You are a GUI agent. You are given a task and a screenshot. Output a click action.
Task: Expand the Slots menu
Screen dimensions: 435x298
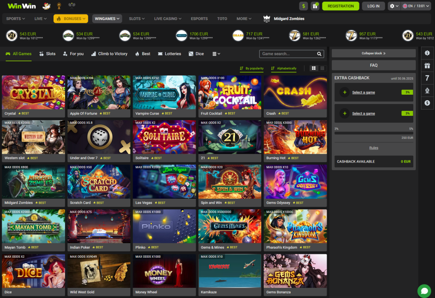pyautogui.click(x=137, y=19)
